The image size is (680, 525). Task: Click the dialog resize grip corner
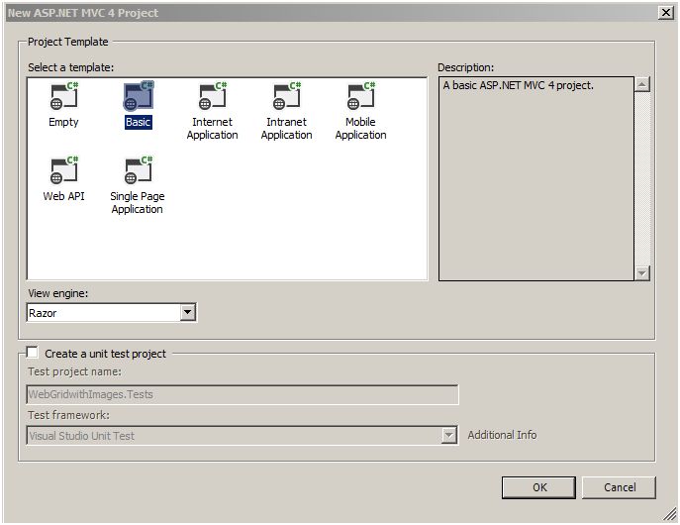(670, 514)
